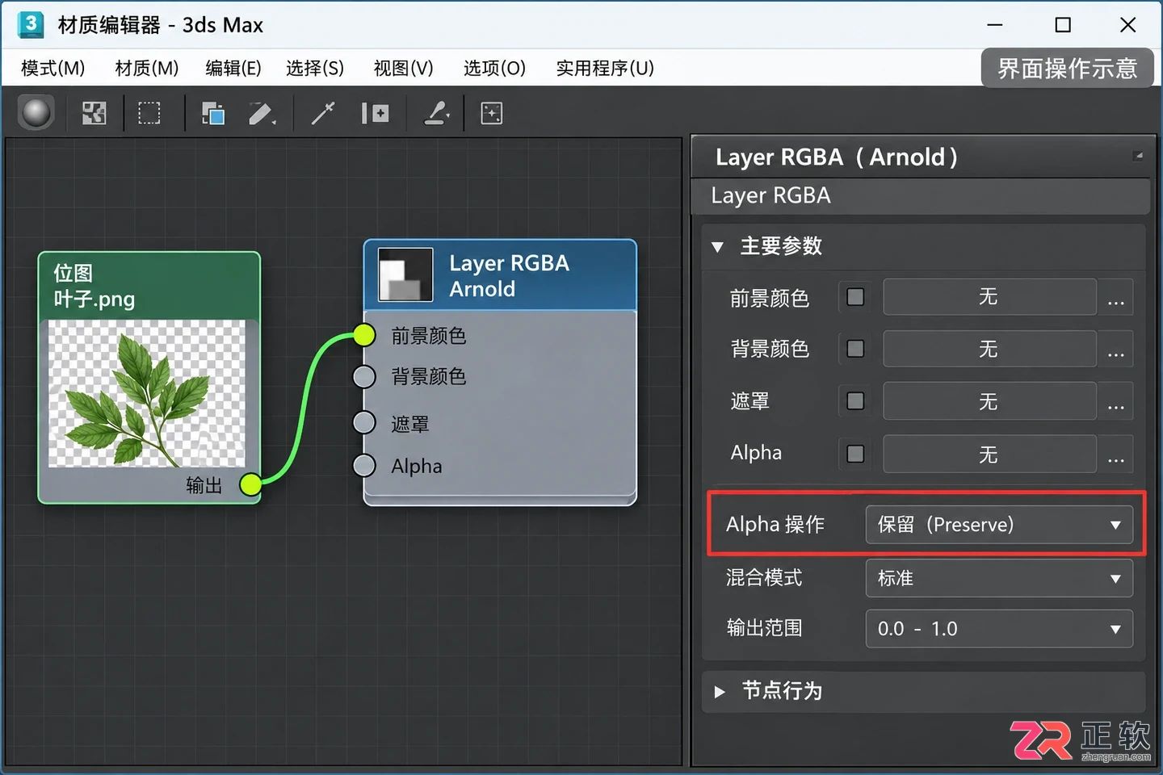Screen dimensions: 1163x775
Task: Close the material editor window
Action: [x=1128, y=25]
